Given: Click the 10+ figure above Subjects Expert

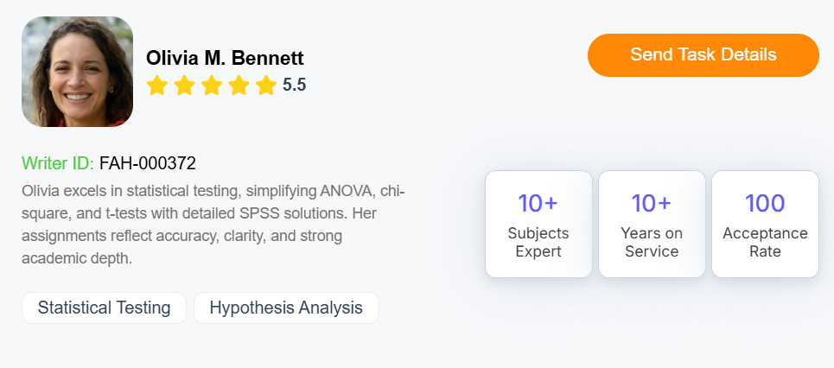Looking at the screenshot, I should pyautogui.click(x=538, y=204).
